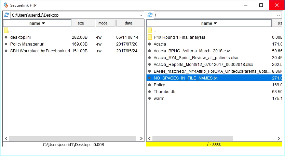This screenshot has height=156, width=285.
Task: Click the local pane refresh icon
Action: [x=6, y=15]
